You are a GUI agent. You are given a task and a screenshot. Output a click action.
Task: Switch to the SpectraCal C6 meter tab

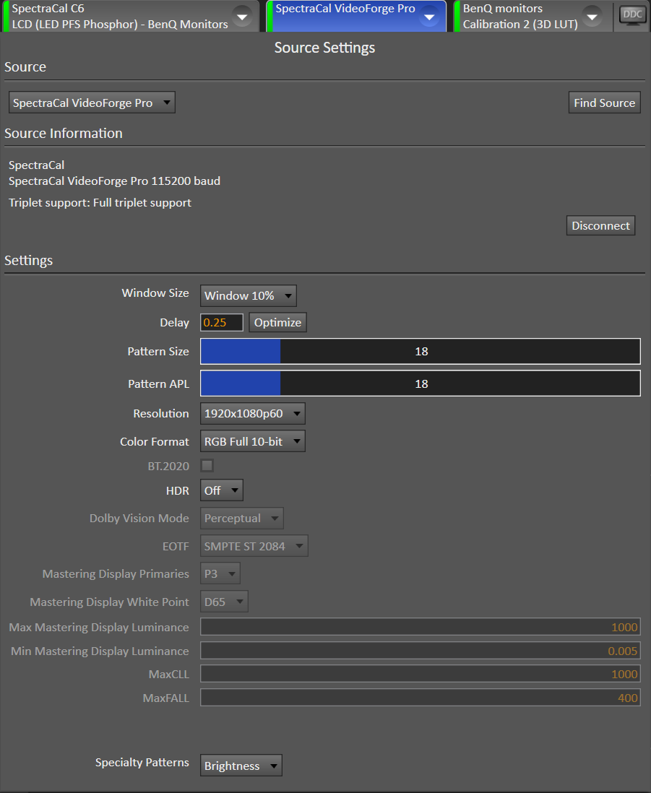pyautogui.click(x=119, y=16)
